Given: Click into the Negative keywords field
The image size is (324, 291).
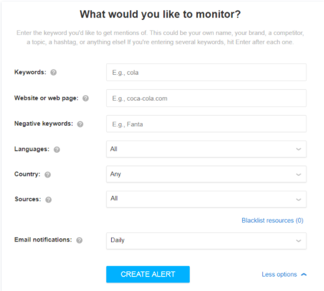Looking at the screenshot, I should pyautogui.click(x=206, y=124).
